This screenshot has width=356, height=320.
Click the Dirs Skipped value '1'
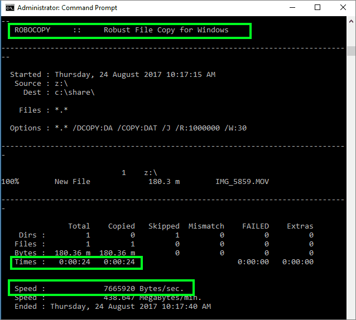[177, 235]
